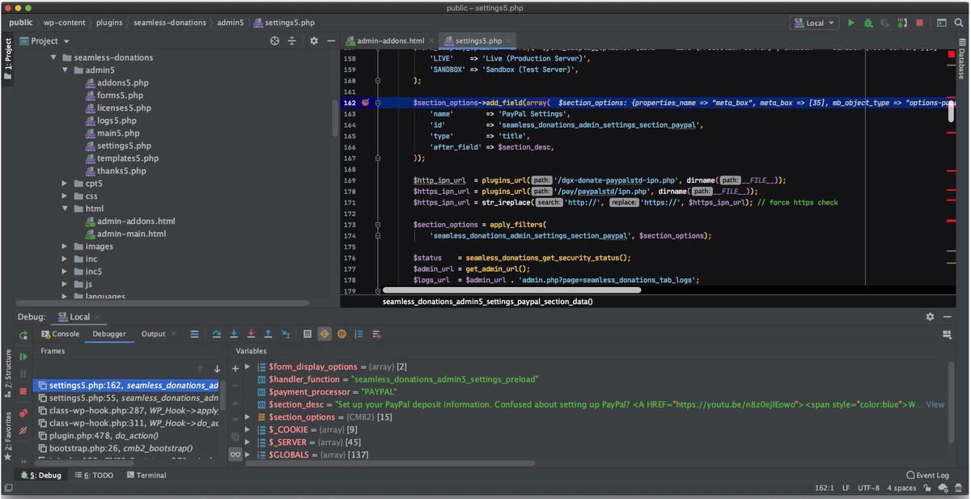Screen dimensions: 971x499
Task: Click the Search Everywhere magnifier icon
Action: (x=957, y=23)
